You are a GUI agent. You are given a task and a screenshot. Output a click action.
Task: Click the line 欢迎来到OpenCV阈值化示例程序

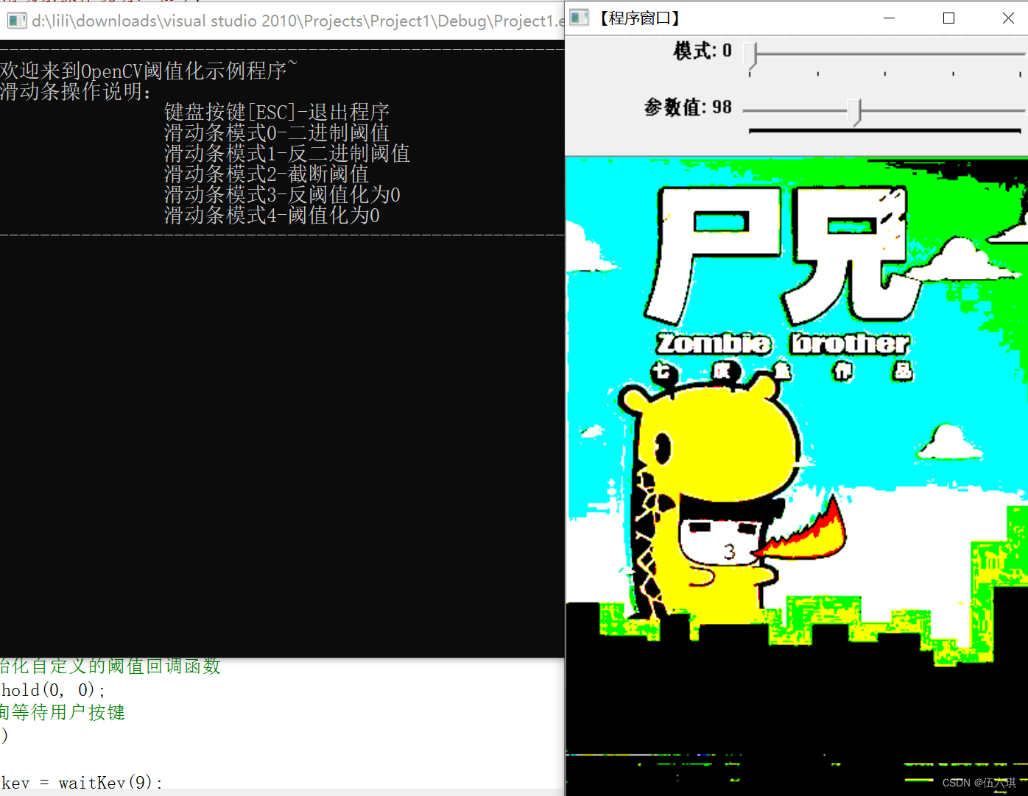[149, 71]
